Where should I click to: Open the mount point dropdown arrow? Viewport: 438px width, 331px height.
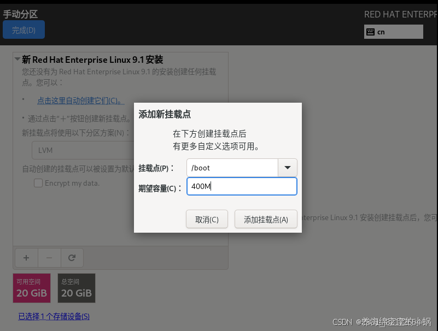pyautogui.click(x=288, y=168)
